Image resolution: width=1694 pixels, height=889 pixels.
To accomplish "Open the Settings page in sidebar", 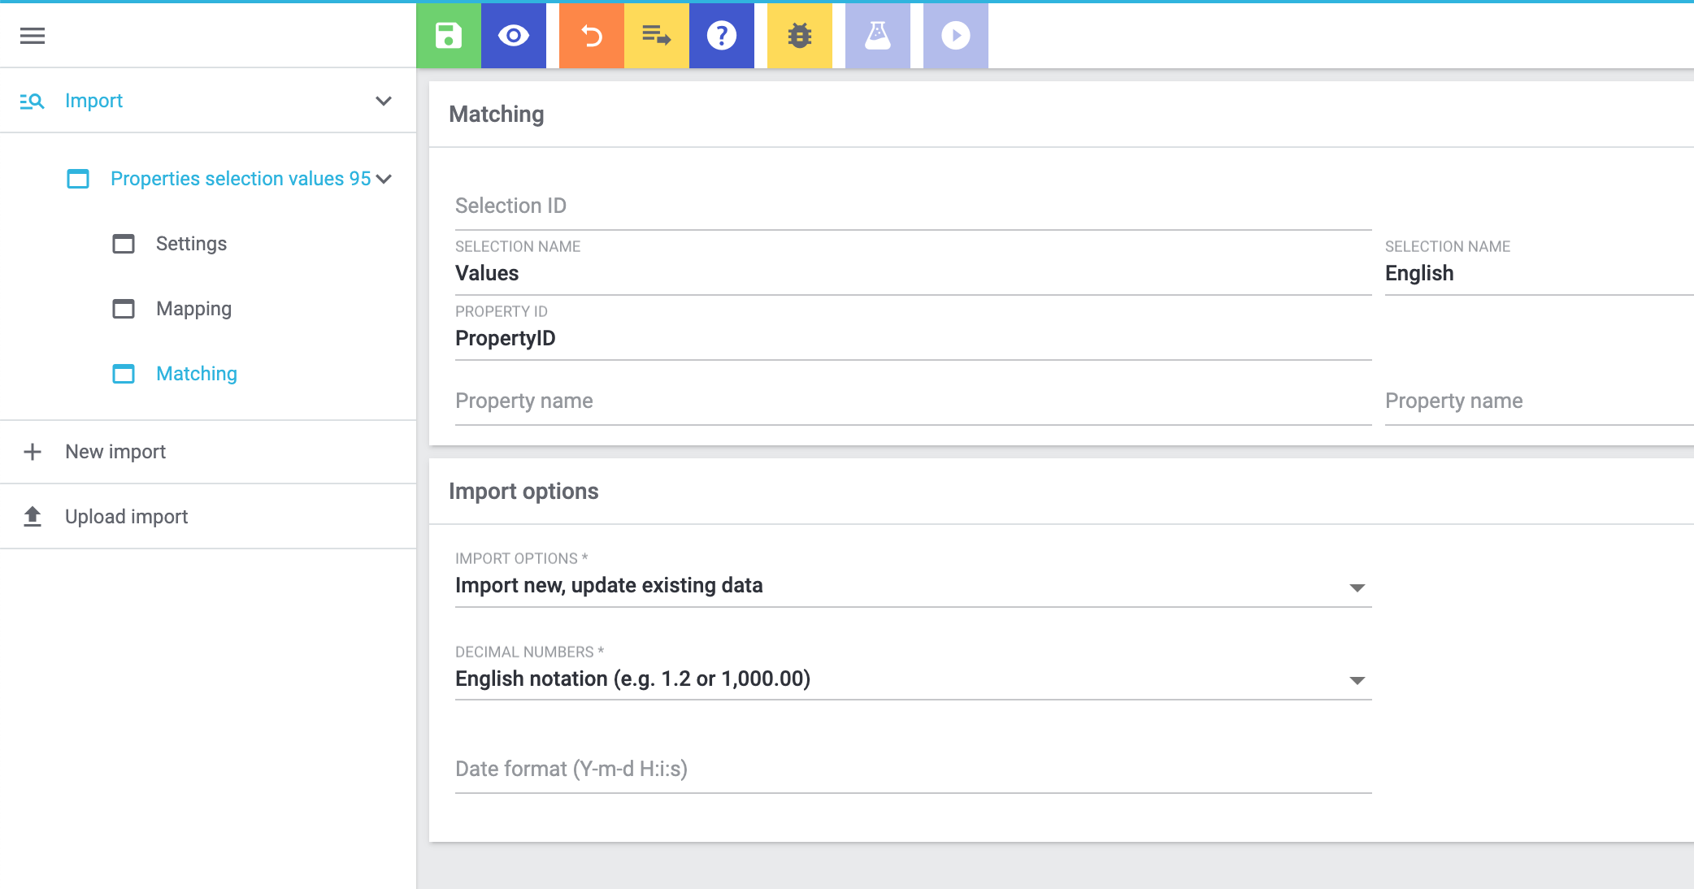I will point(191,244).
